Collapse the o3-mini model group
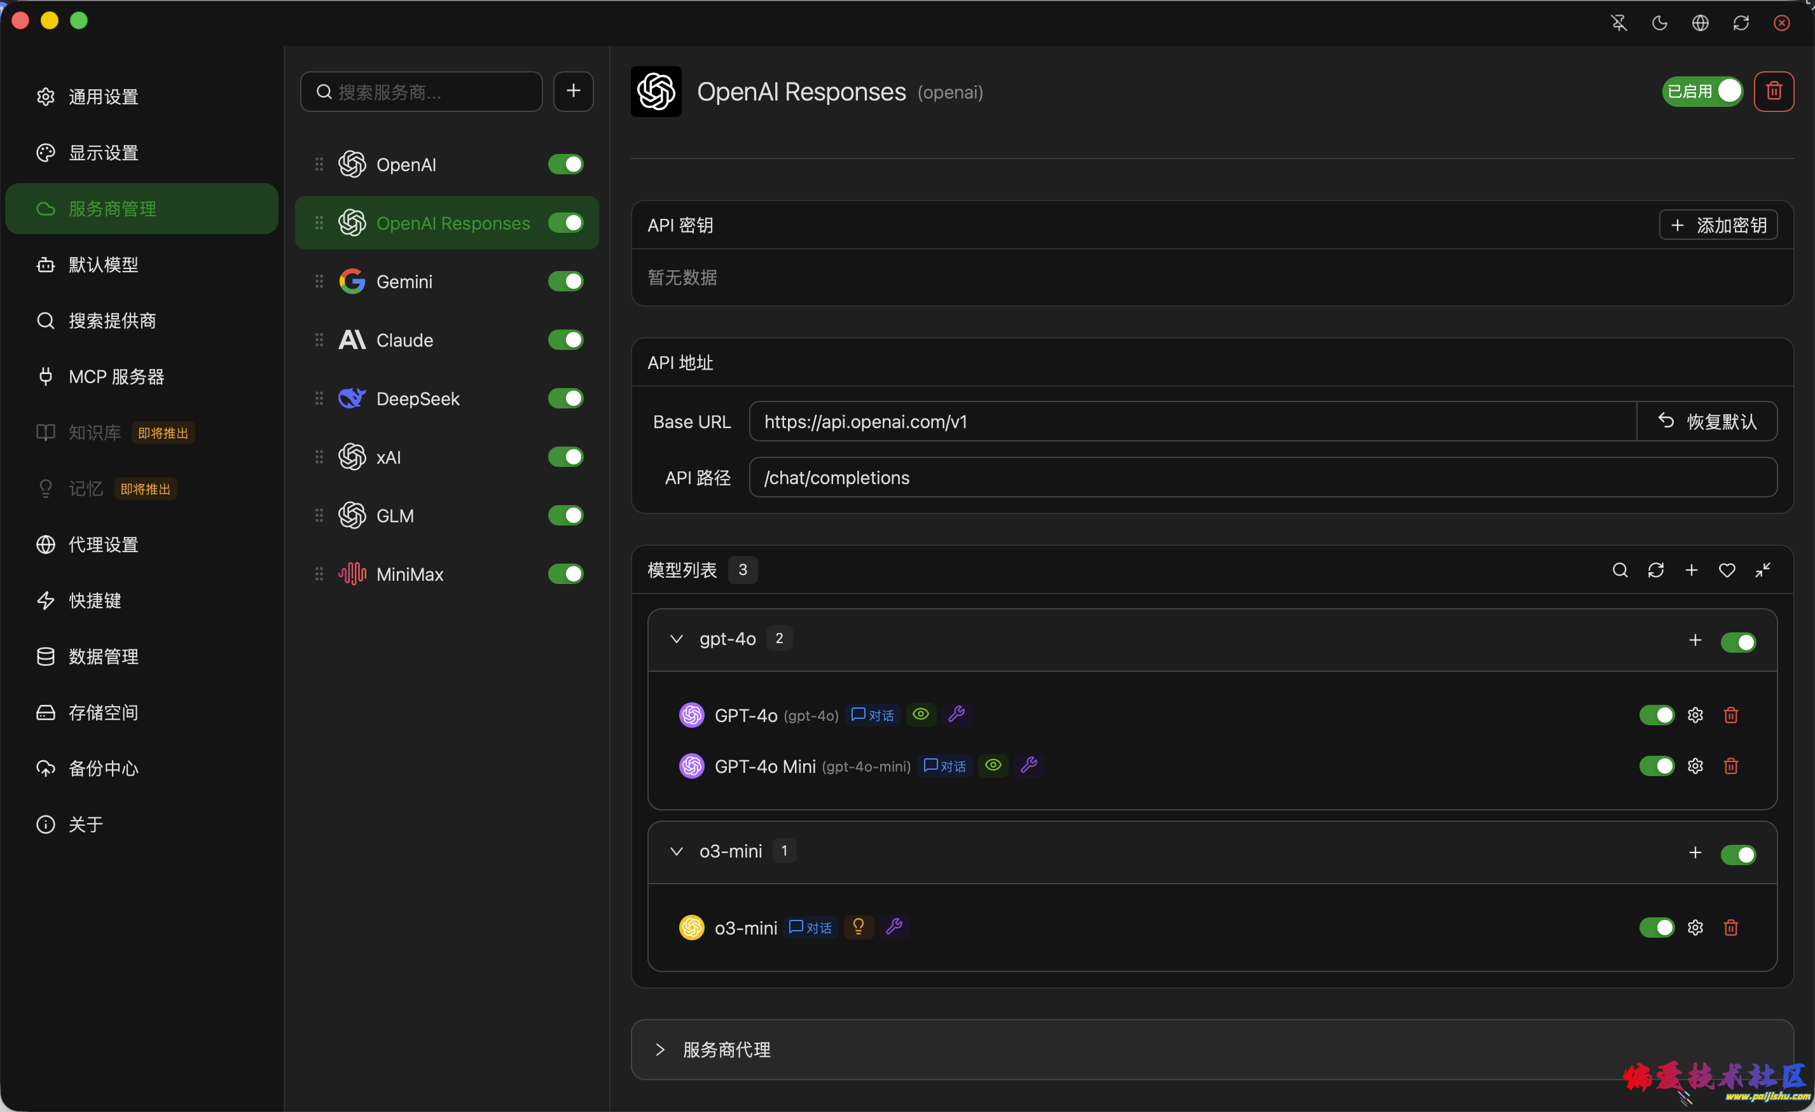This screenshot has height=1112, width=1815. coord(676,852)
